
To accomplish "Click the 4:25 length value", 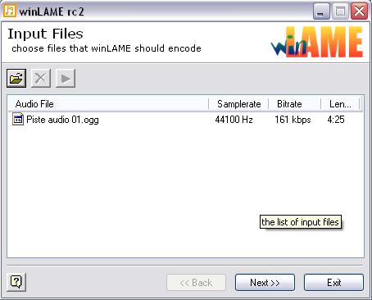I will tap(336, 120).
